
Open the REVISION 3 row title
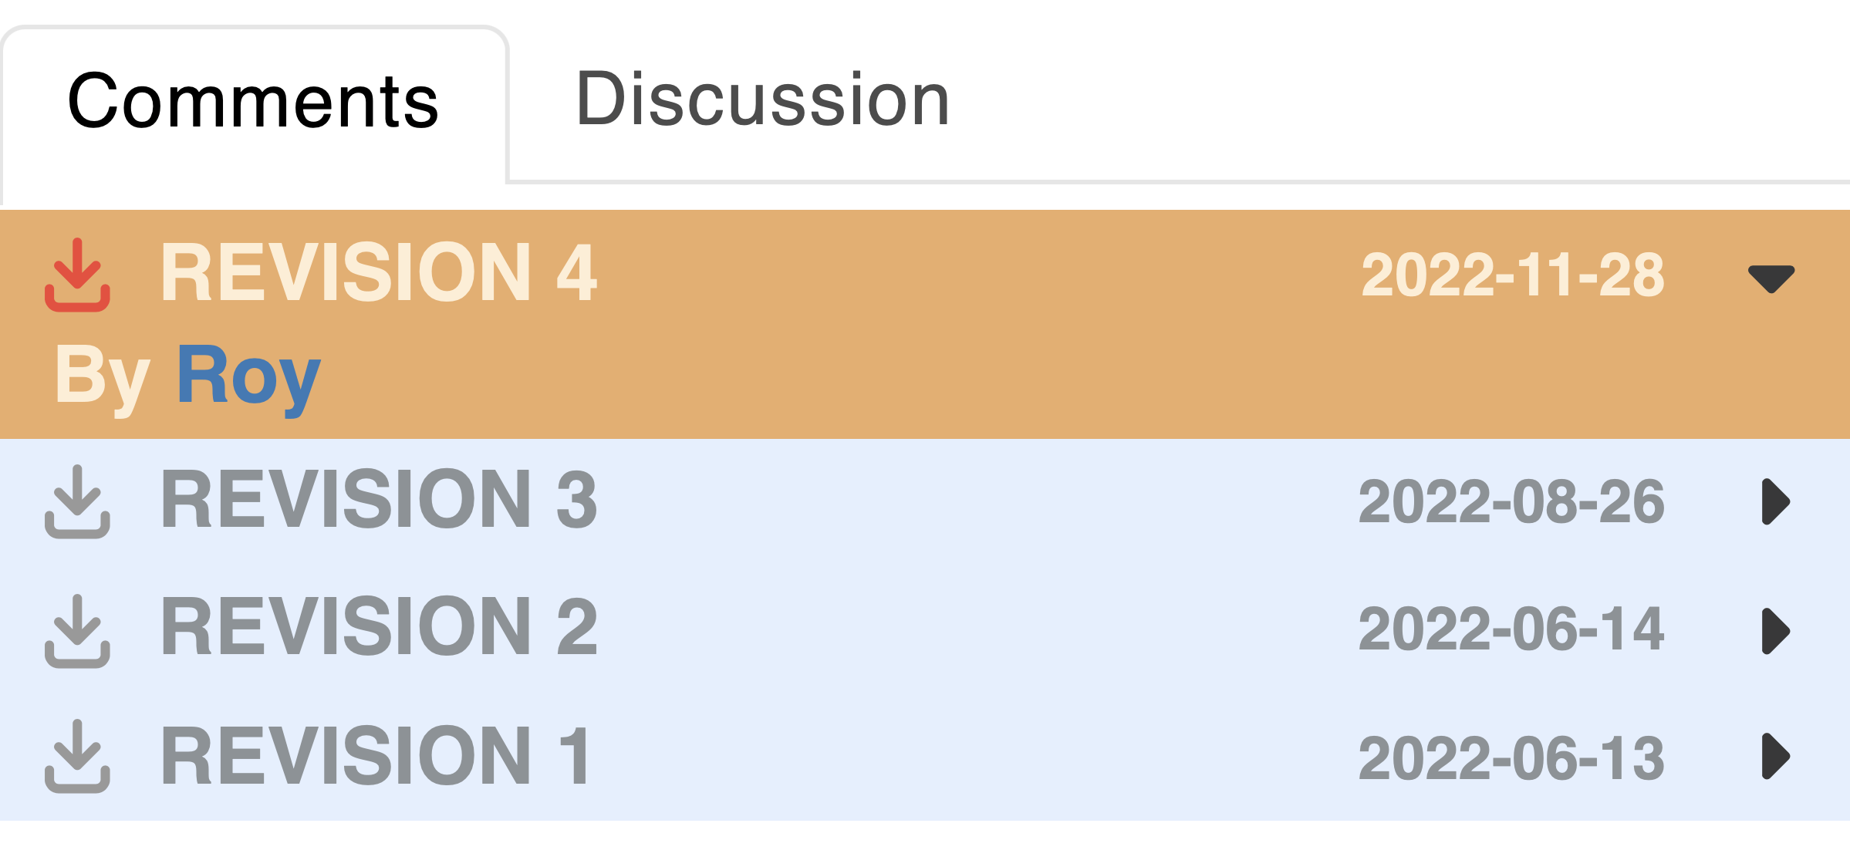pos(379,500)
